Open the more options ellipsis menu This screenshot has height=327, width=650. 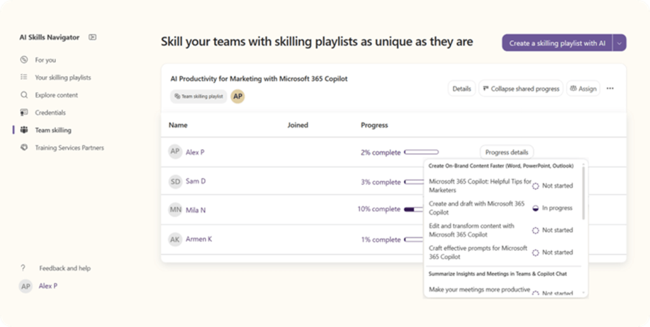tap(610, 89)
